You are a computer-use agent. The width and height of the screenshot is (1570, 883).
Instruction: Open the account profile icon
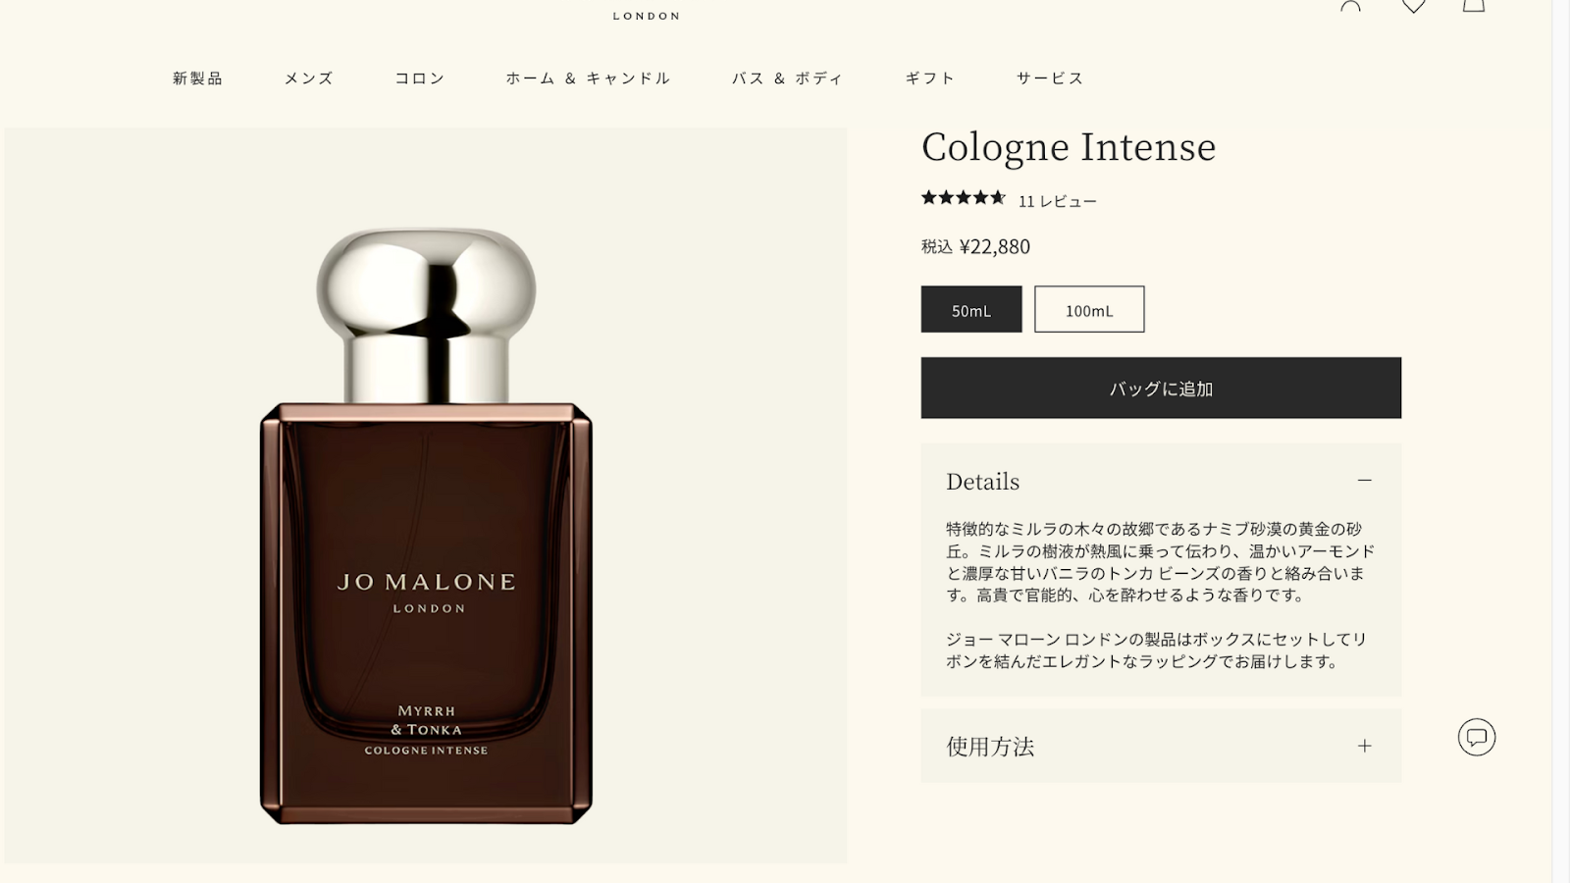click(1351, 6)
